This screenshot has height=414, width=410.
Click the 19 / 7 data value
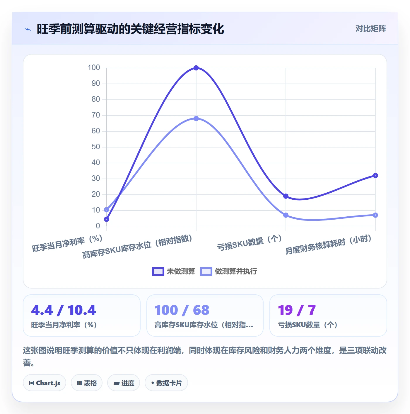[297, 310]
